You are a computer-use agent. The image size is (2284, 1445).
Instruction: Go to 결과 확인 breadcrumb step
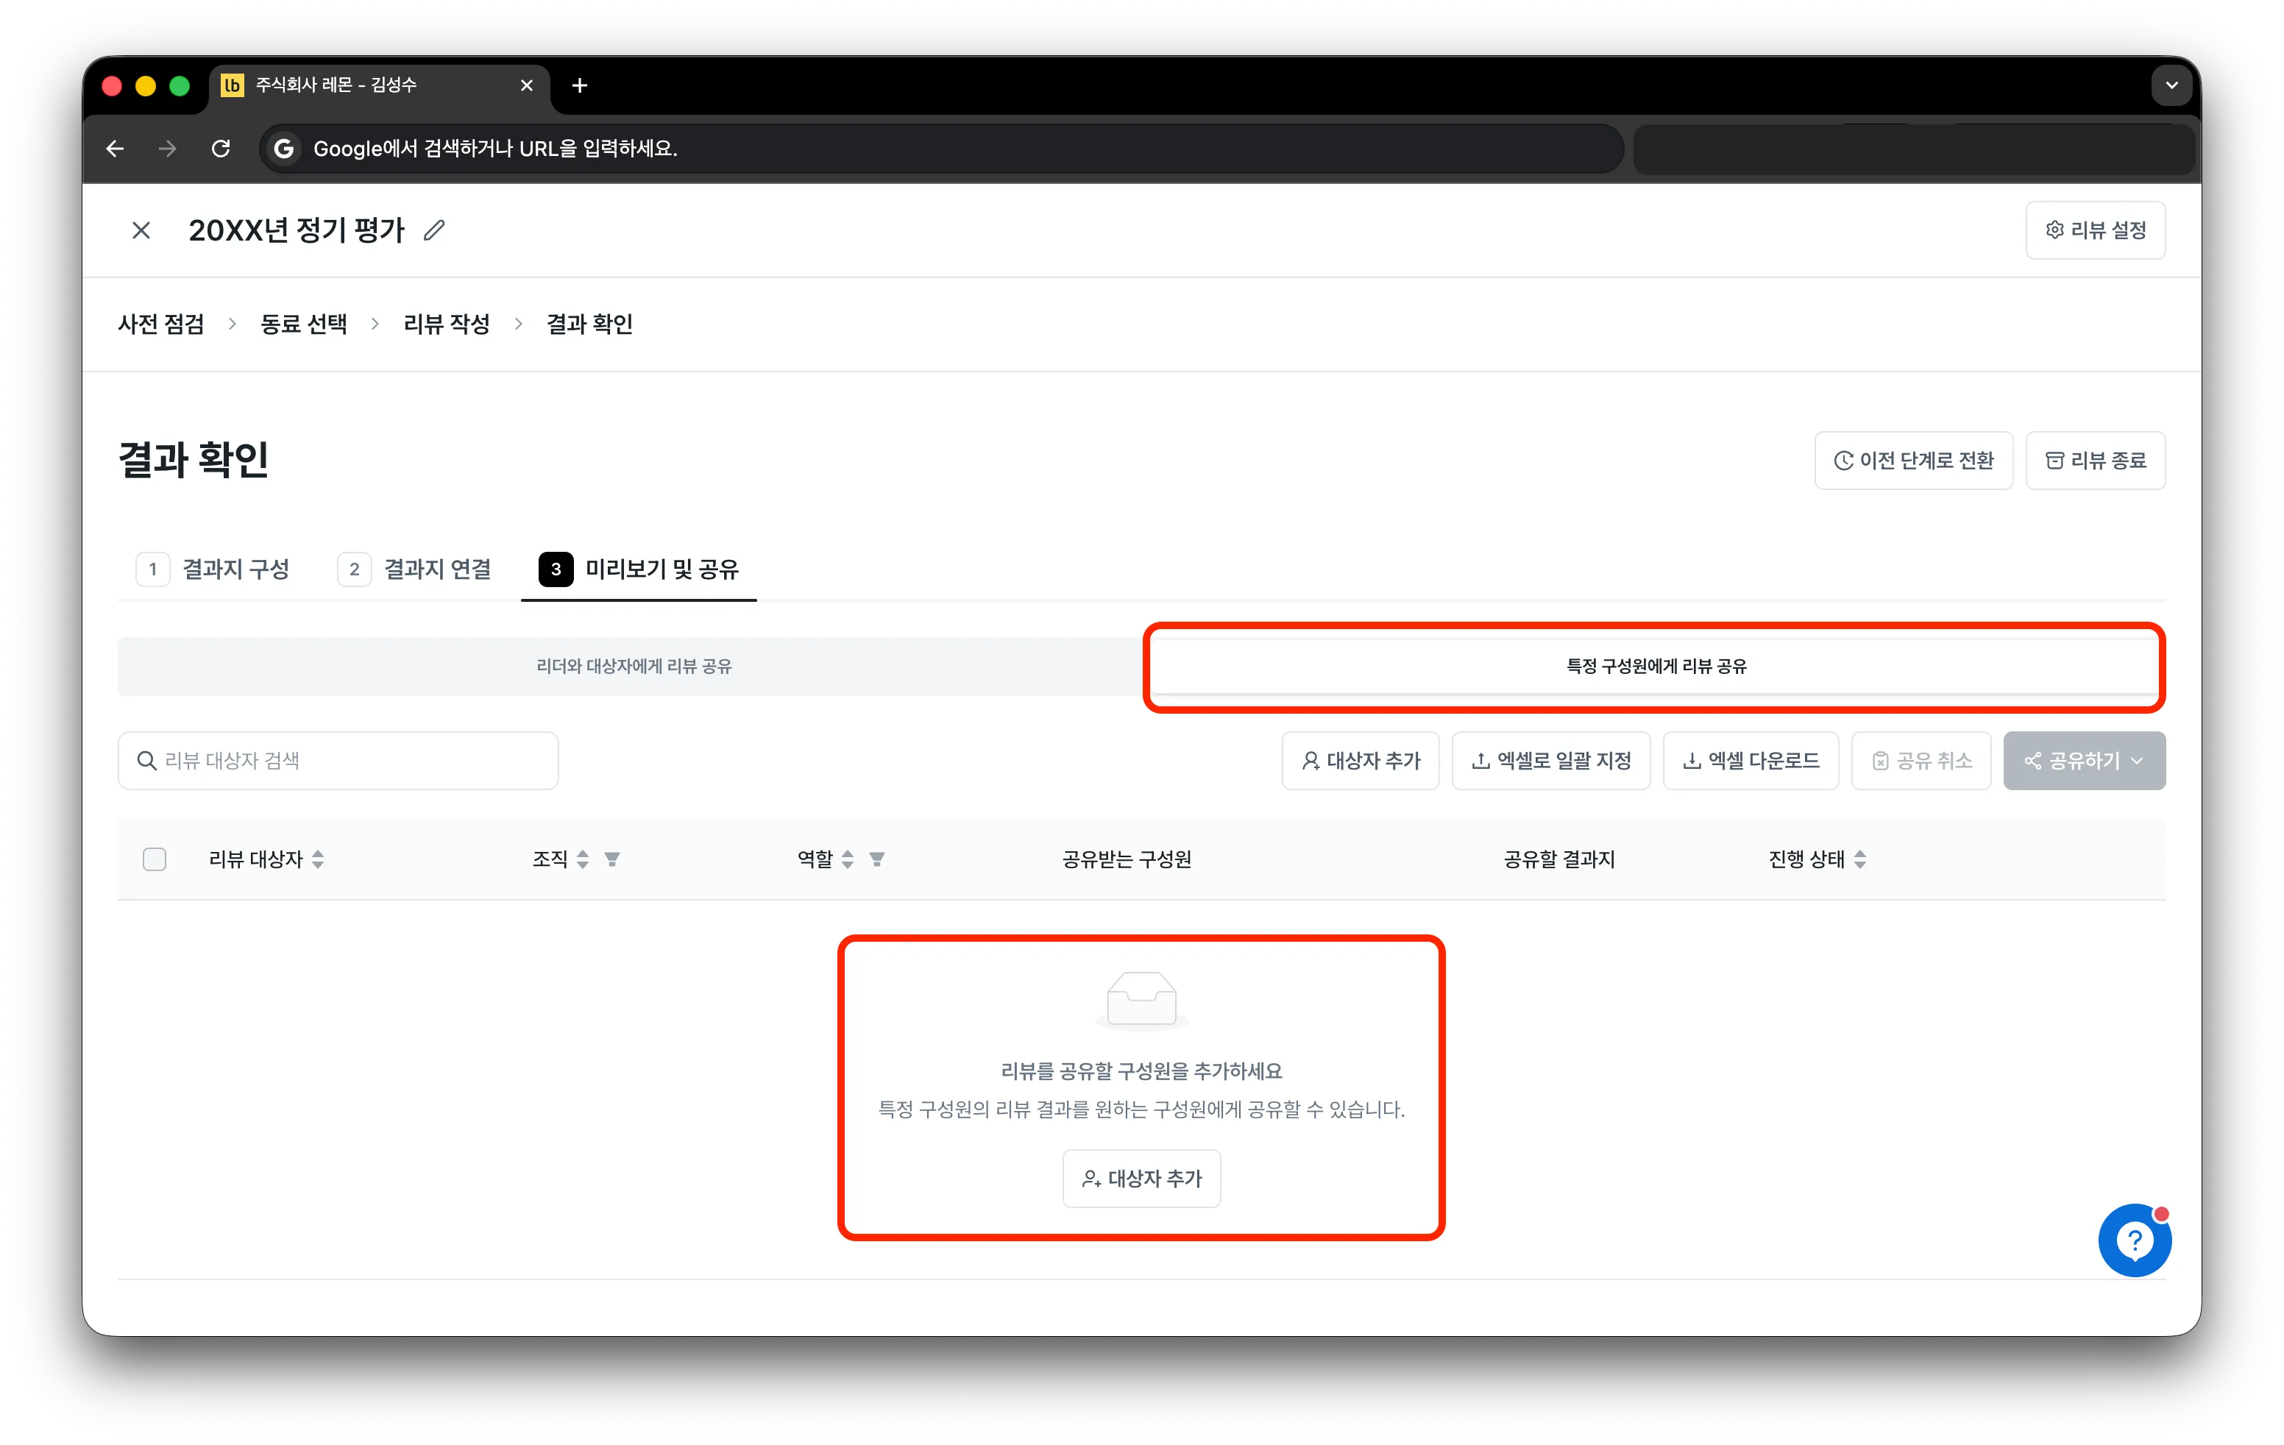(x=589, y=324)
